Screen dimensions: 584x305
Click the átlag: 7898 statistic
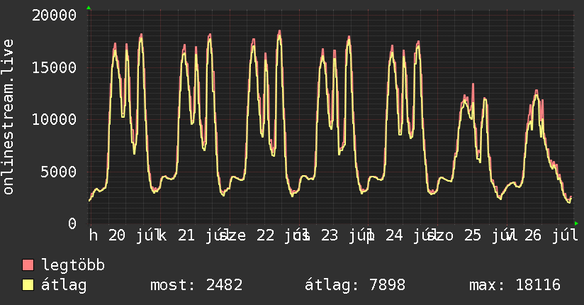coord(355,285)
